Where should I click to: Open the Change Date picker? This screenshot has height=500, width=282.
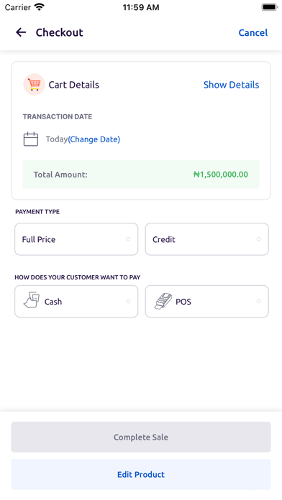pos(94,139)
